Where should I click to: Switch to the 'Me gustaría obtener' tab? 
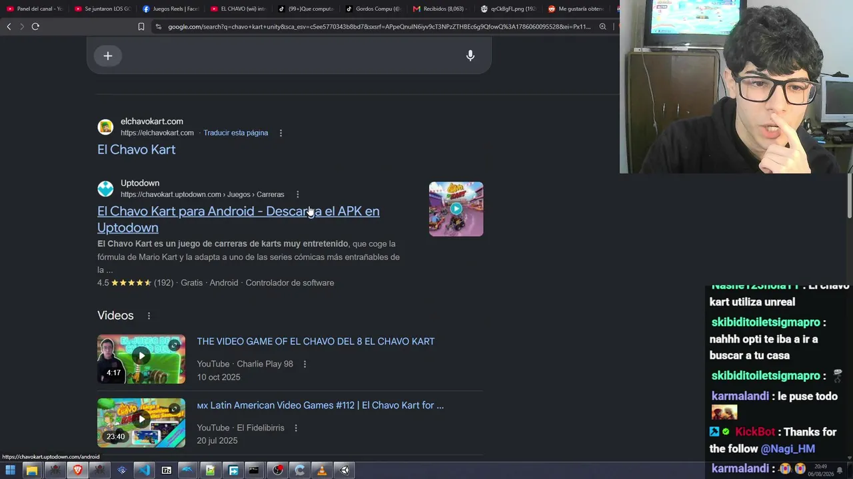point(577,9)
